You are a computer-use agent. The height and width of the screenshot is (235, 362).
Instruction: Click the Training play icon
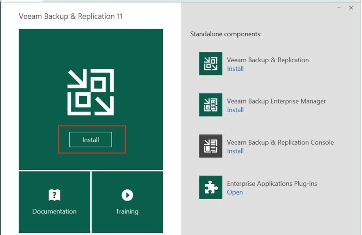pyautogui.click(x=127, y=195)
